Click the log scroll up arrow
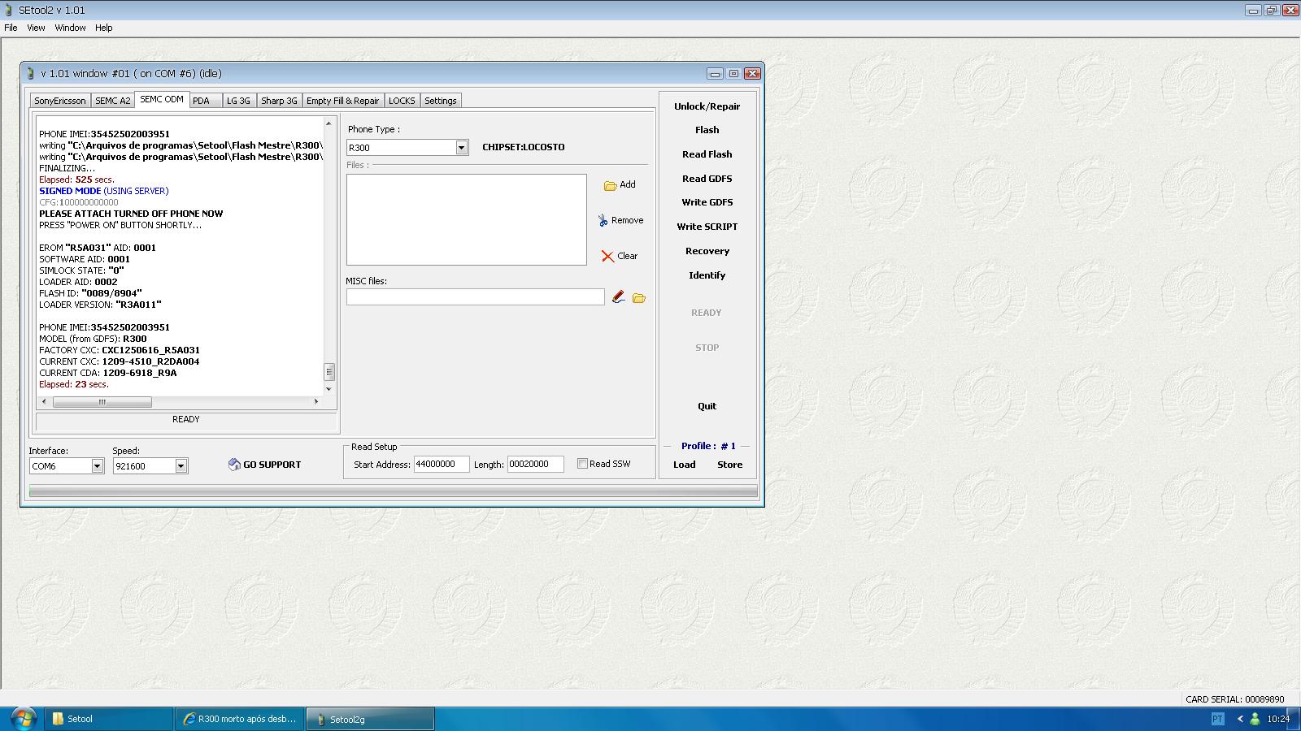This screenshot has width=1301, height=731. pos(329,123)
